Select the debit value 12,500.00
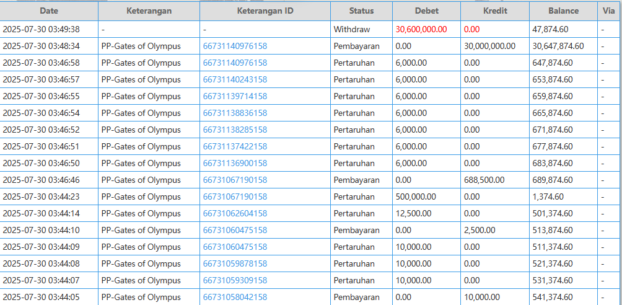 (413, 213)
